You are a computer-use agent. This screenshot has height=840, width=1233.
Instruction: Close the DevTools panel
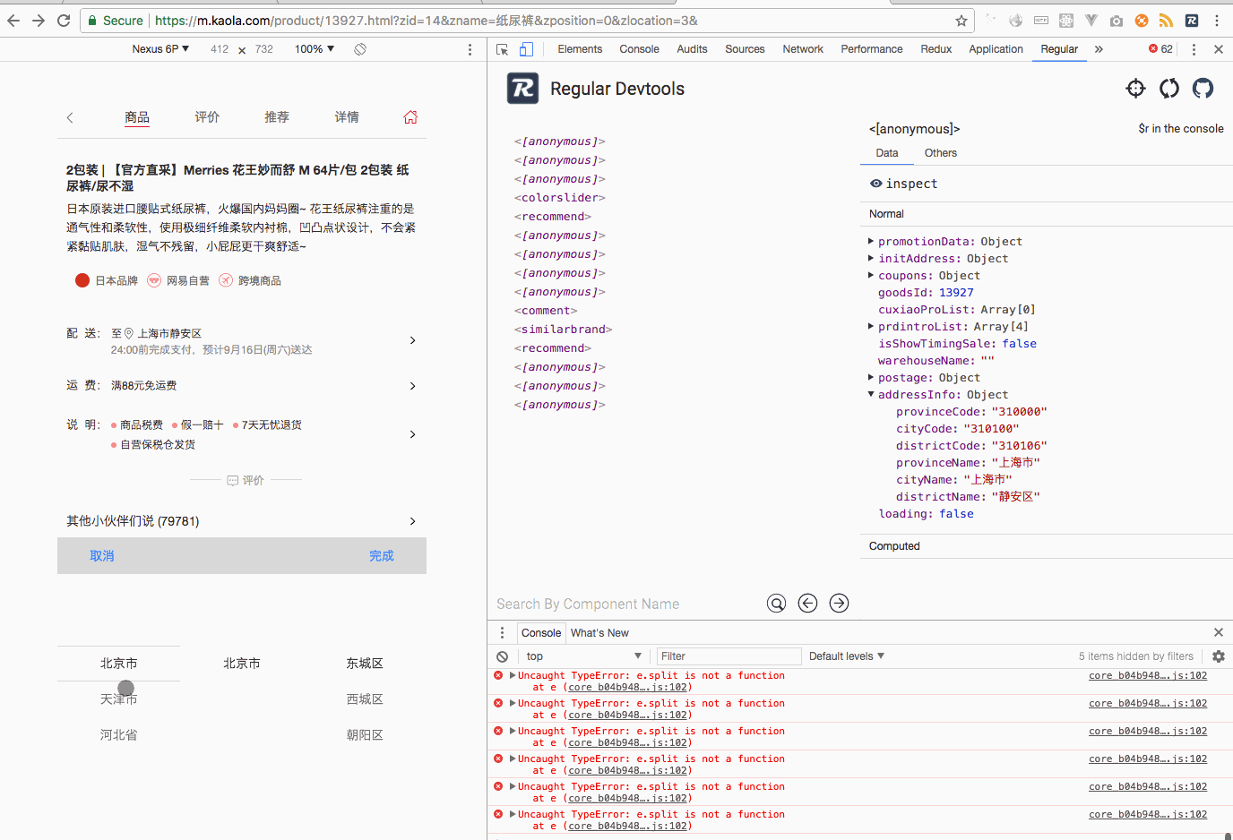click(1219, 49)
